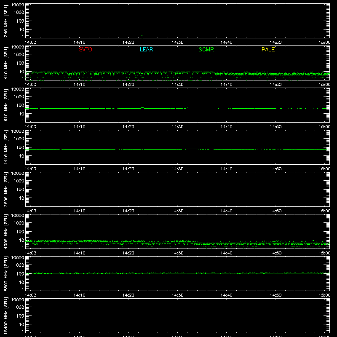
Task: Click the green 1415 MHz trace line
Action: pos(177,149)
